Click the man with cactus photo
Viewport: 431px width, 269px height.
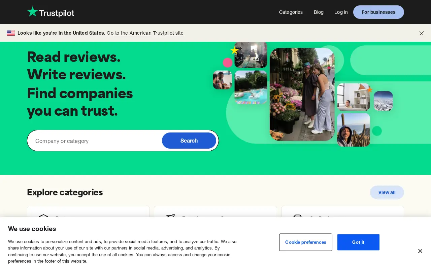coord(354,130)
